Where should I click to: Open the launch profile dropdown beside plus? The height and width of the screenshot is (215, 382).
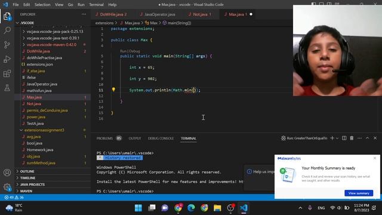tap(337, 138)
